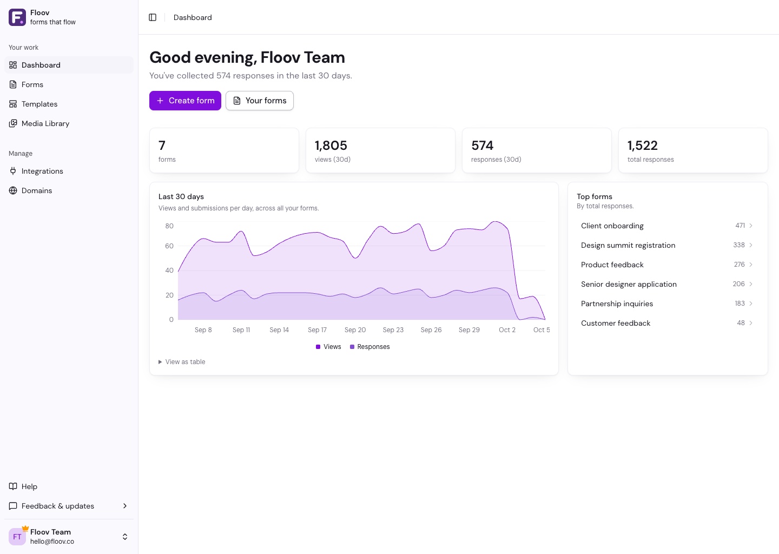779x554 pixels.
Task: Click the Your forms button
Action: 260,101
